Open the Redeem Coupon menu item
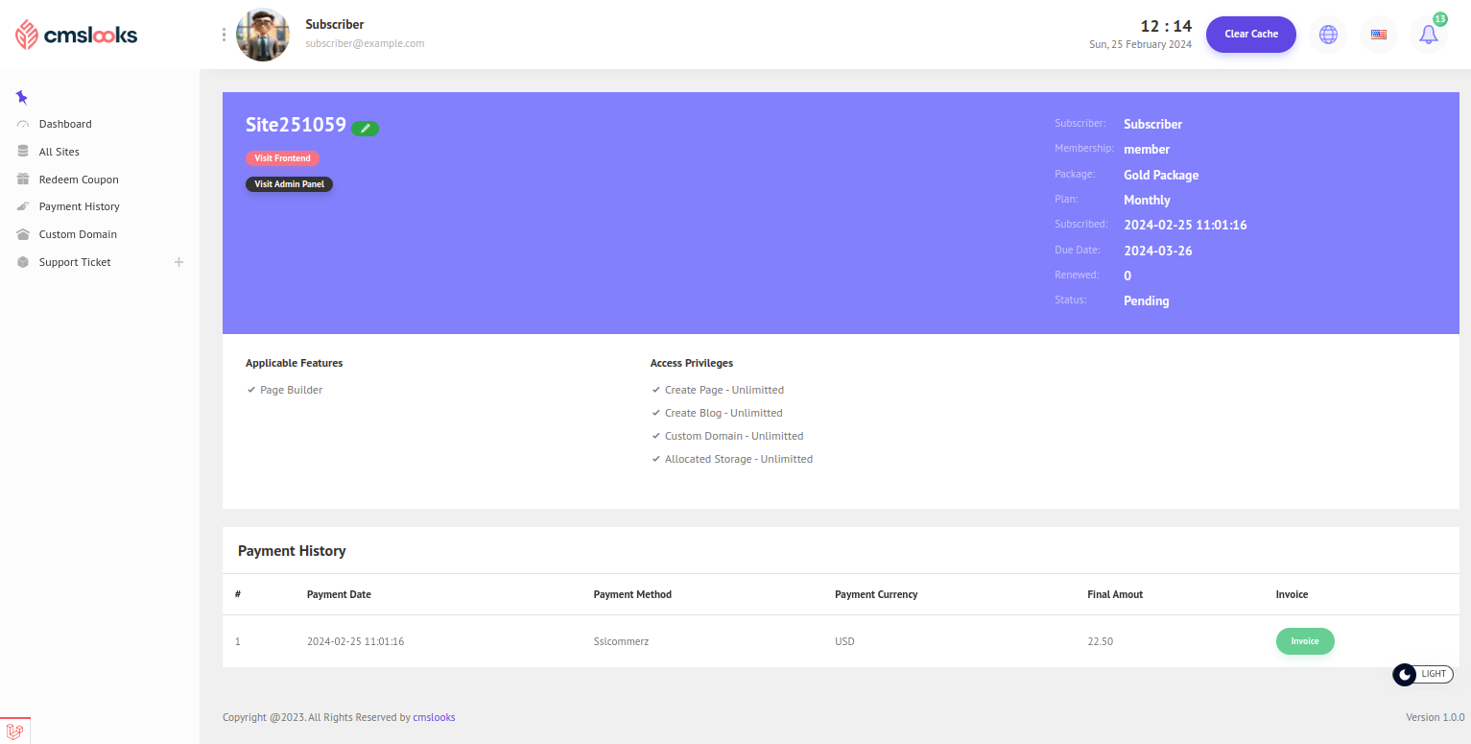Image resolution: width=1471 pixels, height=744 pixels. click(79, 180)
